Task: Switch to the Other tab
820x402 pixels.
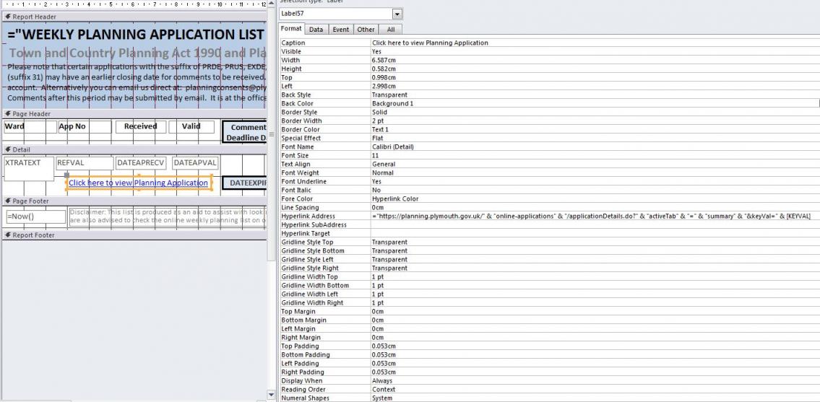Action: (366, 30)
